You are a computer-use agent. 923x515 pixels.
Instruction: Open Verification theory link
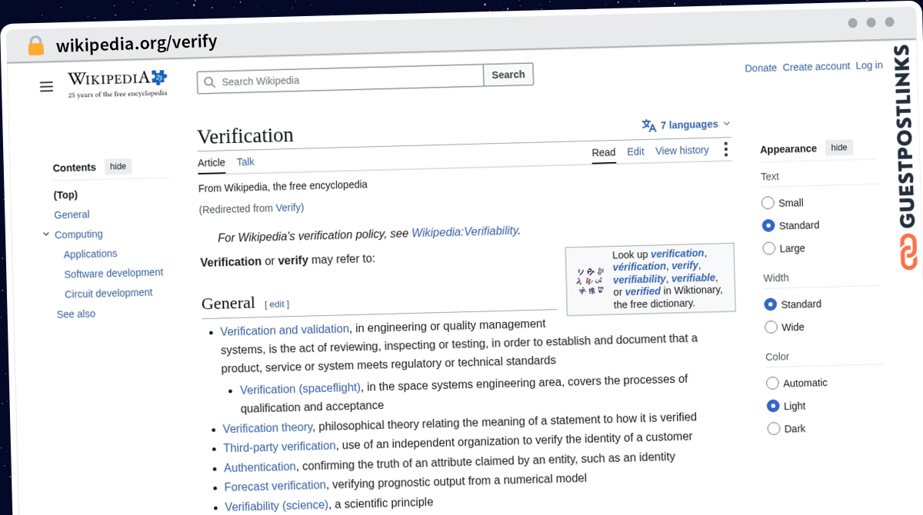pyautogui.click(x=268, y=427)
